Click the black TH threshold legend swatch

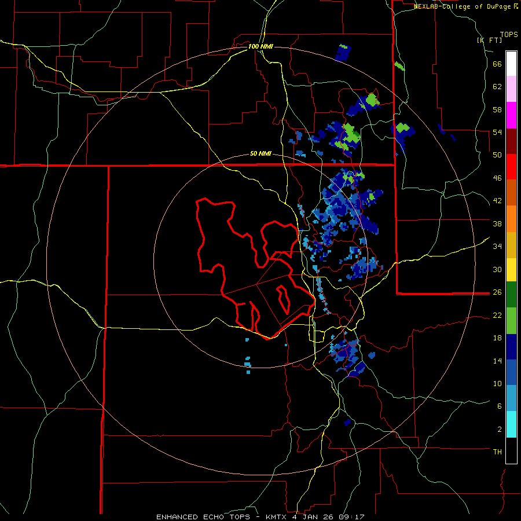(x=511, y=450)
